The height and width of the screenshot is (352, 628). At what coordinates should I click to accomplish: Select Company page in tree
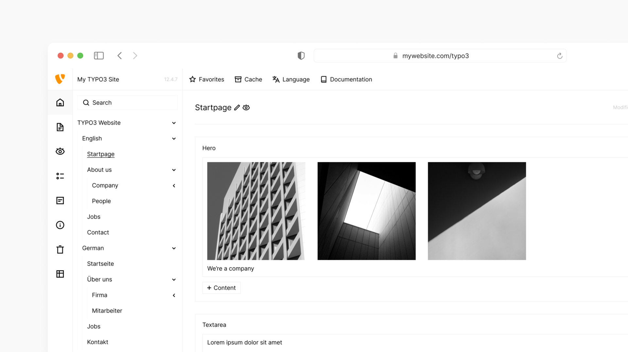pos(105,185)
